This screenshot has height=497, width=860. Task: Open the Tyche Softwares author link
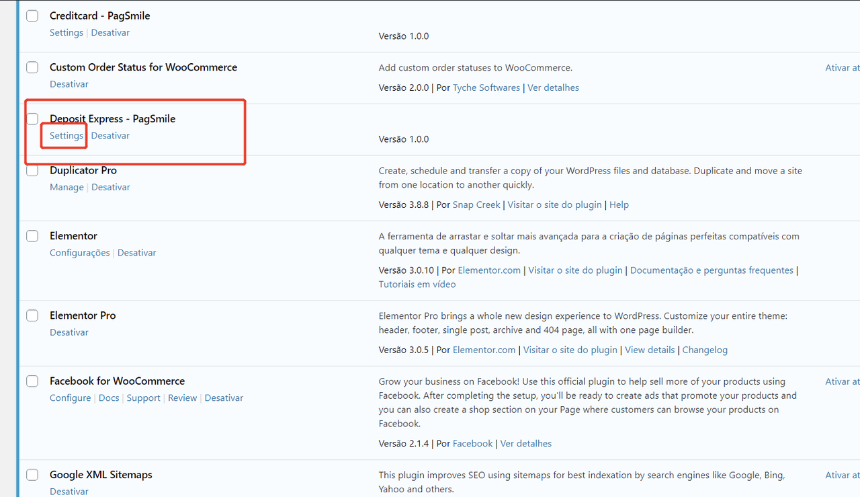coord(486,88)
